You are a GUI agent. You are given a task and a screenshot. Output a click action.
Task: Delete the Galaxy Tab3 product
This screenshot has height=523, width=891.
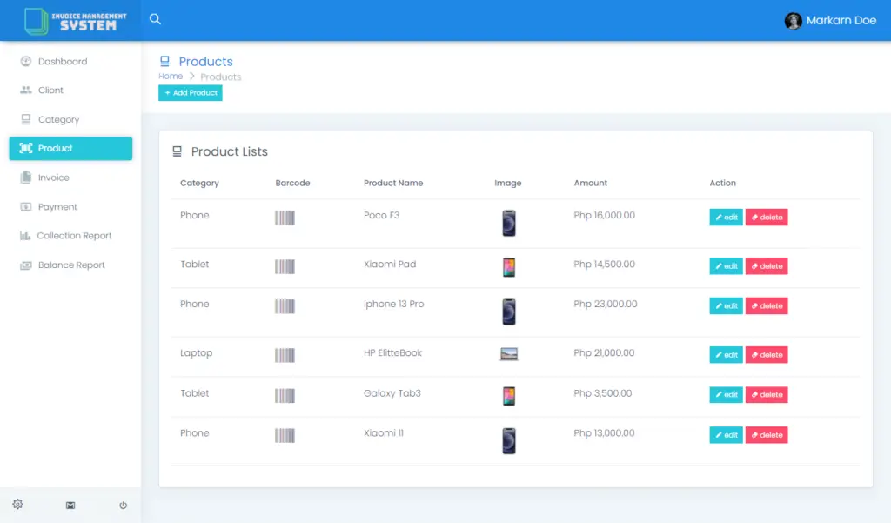767,394
